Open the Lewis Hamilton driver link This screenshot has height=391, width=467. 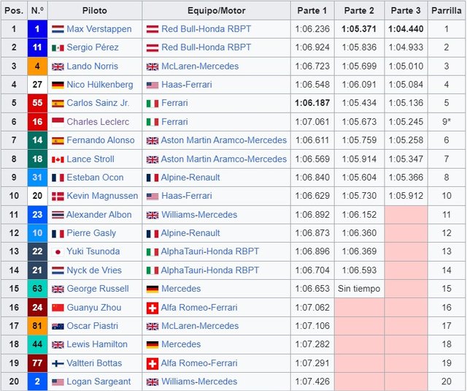(96, 344)
